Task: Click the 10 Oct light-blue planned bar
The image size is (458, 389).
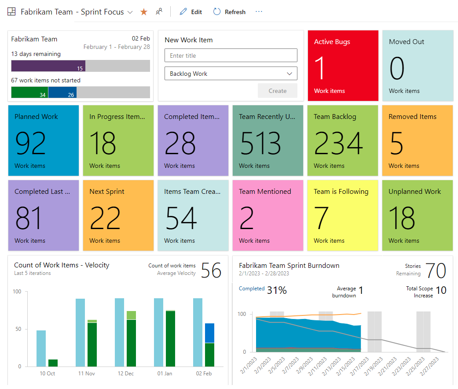Action: click(x=41, y=348)
